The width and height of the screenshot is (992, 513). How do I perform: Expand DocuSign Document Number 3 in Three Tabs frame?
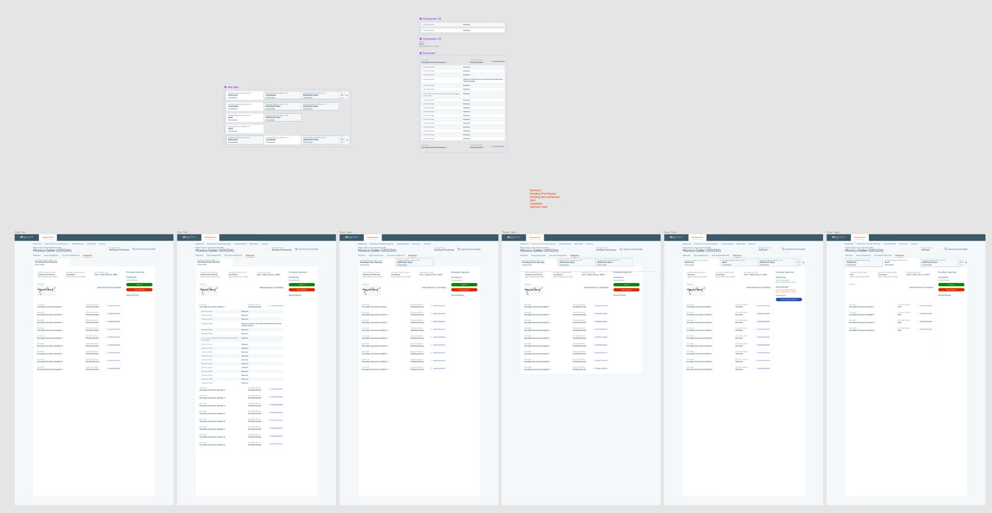(600, 322)
